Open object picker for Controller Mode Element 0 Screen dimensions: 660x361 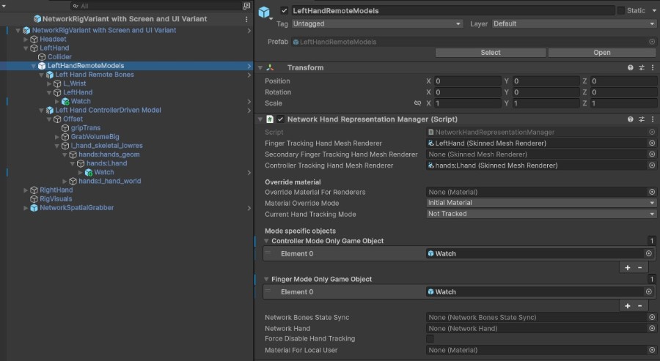tap(649, 253)
